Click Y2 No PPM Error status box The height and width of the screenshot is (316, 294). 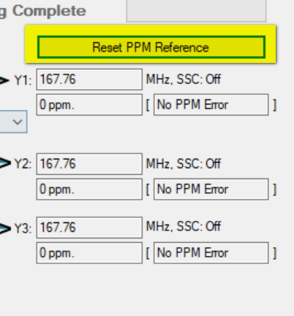tap(211, 189)
